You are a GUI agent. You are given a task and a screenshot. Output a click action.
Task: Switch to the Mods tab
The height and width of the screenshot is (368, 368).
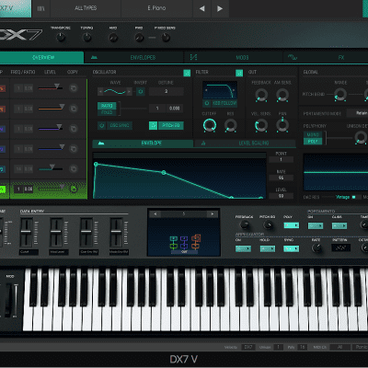(x=234, y=57)
